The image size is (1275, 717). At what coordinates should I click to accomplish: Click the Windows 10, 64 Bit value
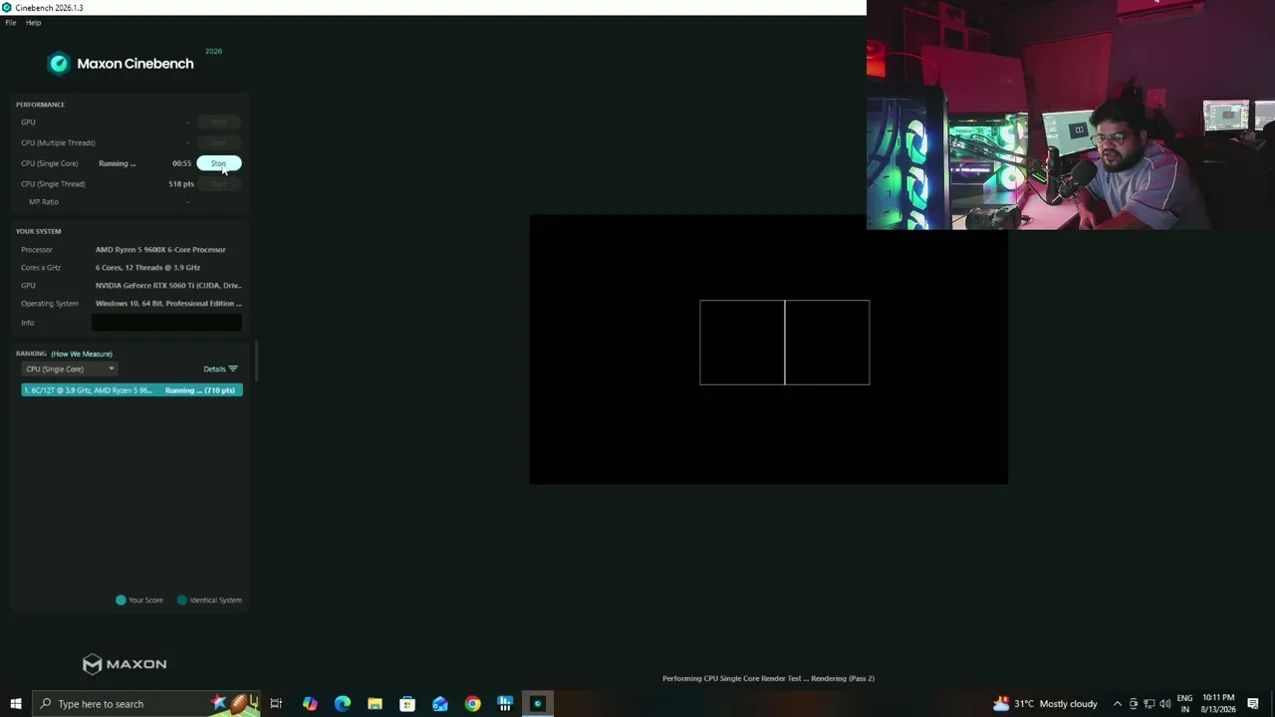(x=168, y=304)
